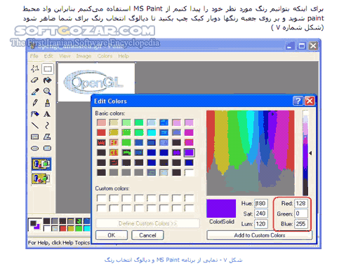Open the Edit menu in Paint

(x=48, y=56)
